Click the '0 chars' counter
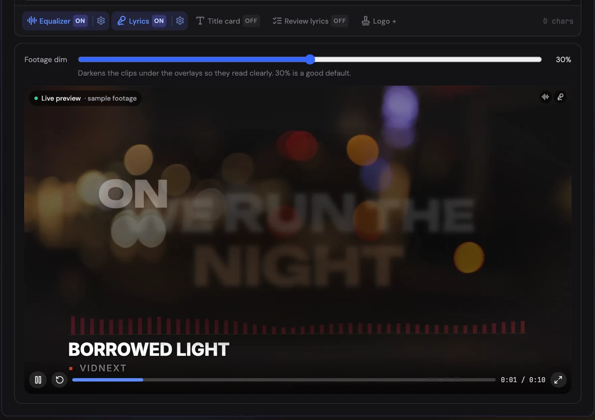The height and width of the screenshot is (420, 595). click(x=558, y=21)
